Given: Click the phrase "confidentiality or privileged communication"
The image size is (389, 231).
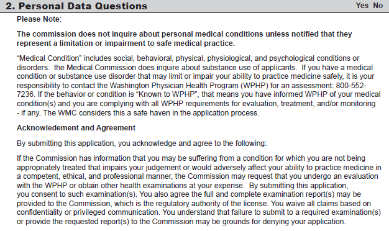Looking at the screenshot, I should coord(87,212).
